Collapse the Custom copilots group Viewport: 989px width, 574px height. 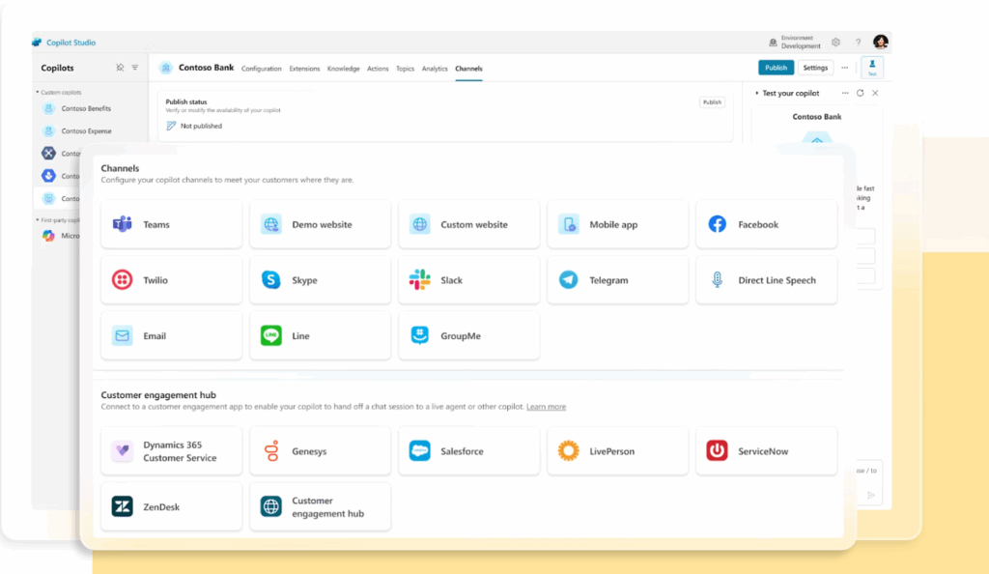[38, 92]
